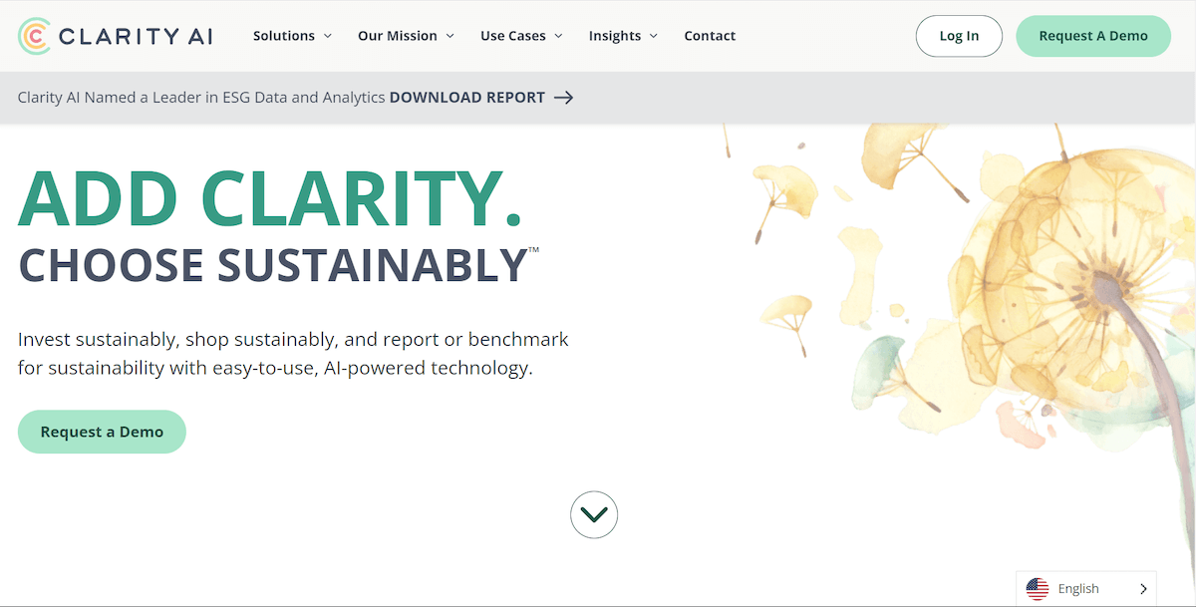Click the hero Request a Demo button
1196x607 pixels.
click(102, 432)
